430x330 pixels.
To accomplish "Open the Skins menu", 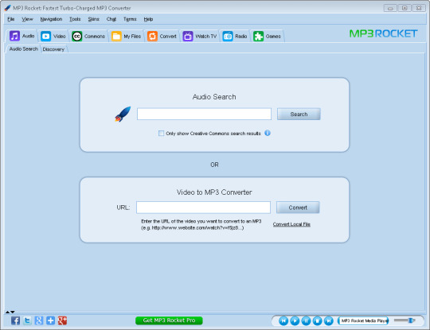I will (93, 19).
